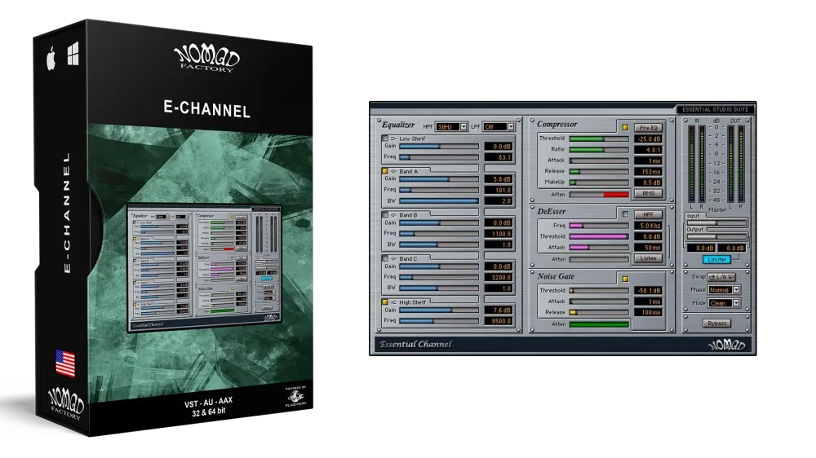Screen dimensions: 816x458
Task: Click the Swap L/R button
Action: [722, 277]
